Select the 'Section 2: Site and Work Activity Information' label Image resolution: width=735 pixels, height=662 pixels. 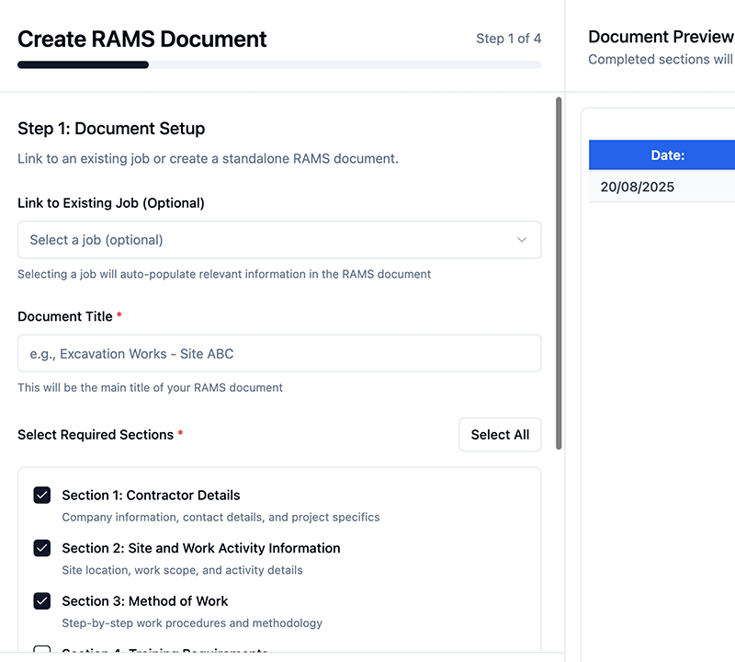200,549
